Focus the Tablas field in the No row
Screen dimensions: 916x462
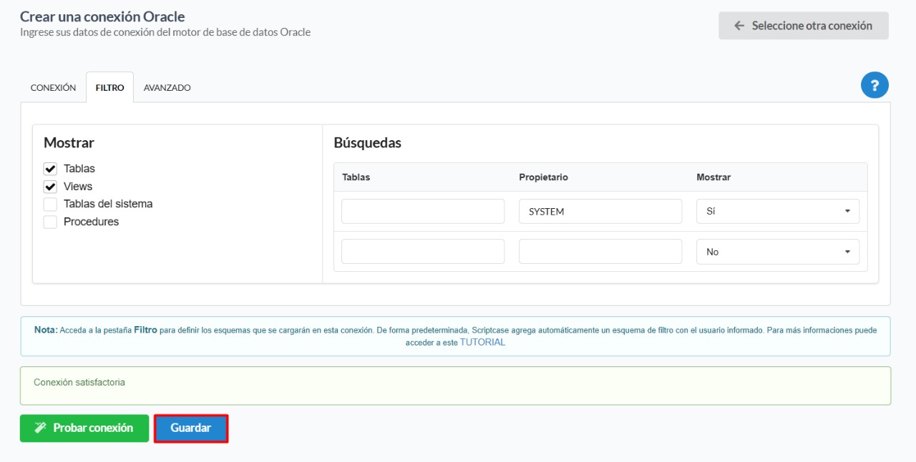click(423, 252)
